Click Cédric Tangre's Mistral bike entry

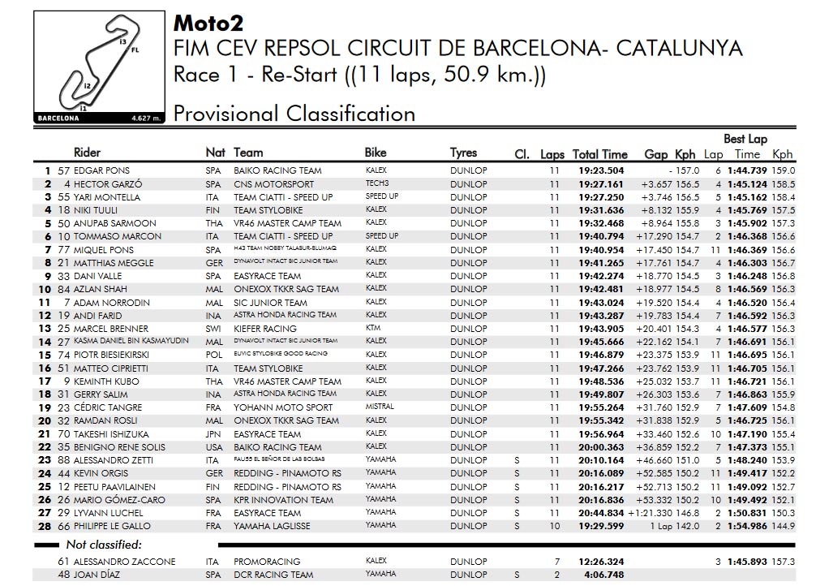380,407
